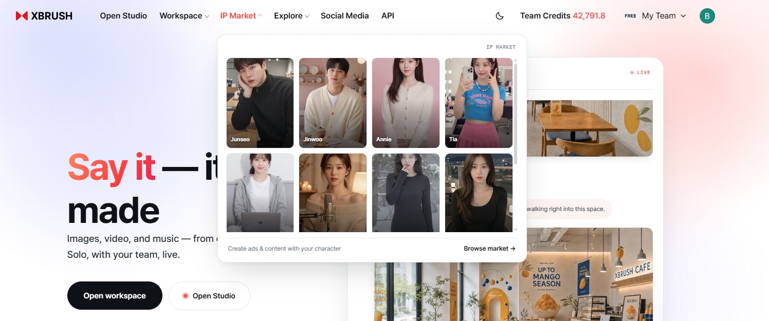Select the Annie character card
Image resolution: width=769 pixels, height=321 pixels.
point(406,103)
